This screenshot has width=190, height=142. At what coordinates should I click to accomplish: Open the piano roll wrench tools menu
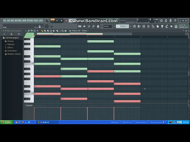click(29, 31)
